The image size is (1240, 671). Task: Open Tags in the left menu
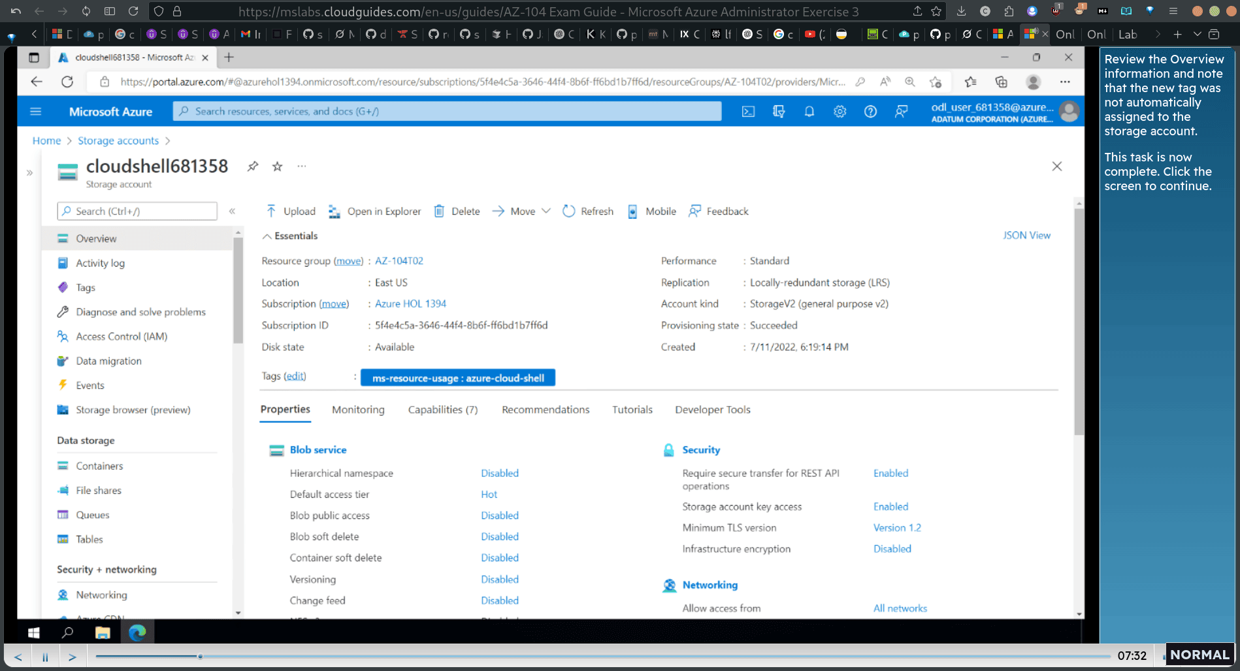tap(137, 287)
